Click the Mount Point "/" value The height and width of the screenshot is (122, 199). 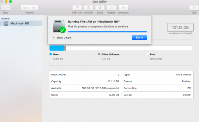coord(118,75)
